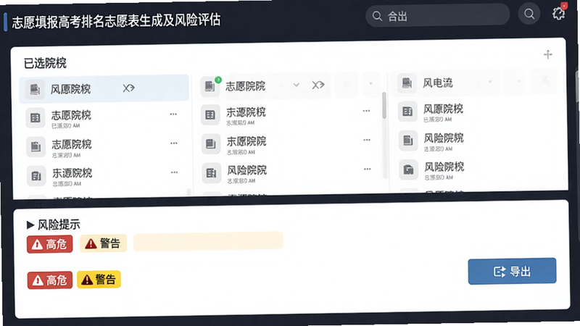
Task: Click the green-badged icon beside 志愿院院 header
Action: point(210,85)
